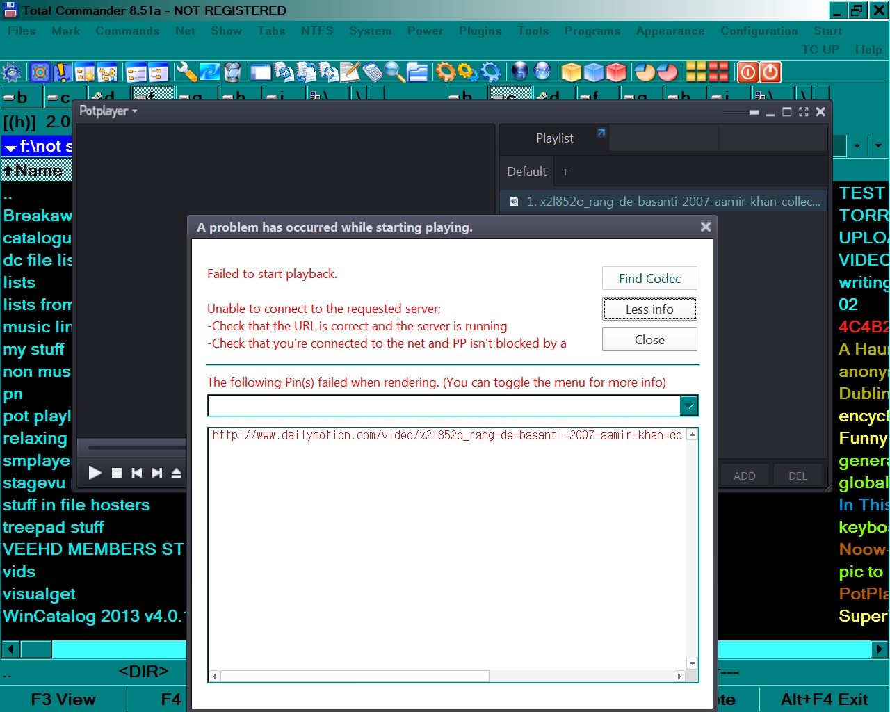
Task: Click the blue target-ring toolbar icon
Action: coord(41,72)
